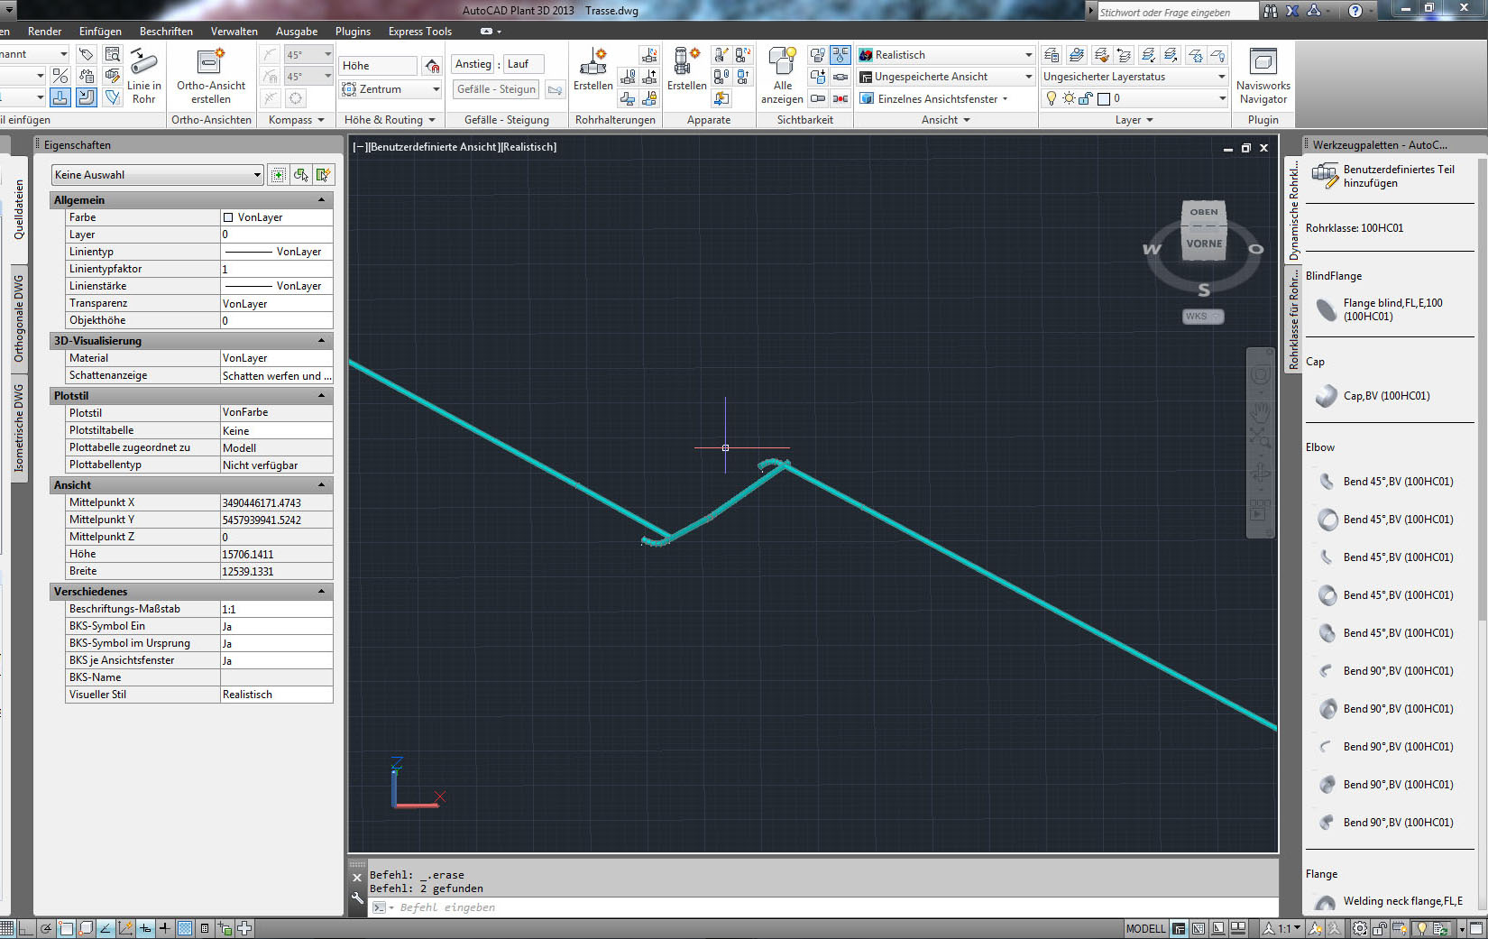1488x939 pixels.
Task: Click layer 0 color swatch in Layer panel
Action: [x=1103, y=98]
